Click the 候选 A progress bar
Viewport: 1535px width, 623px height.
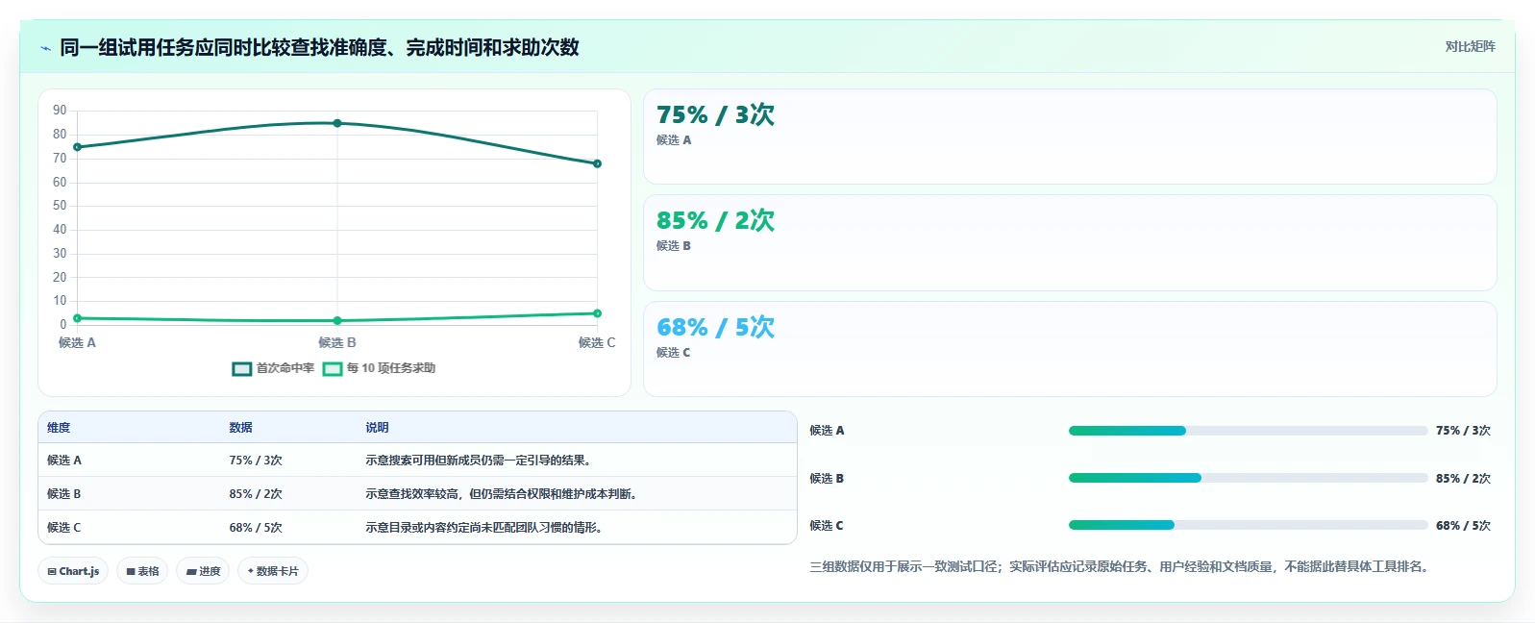point(1248,431)
